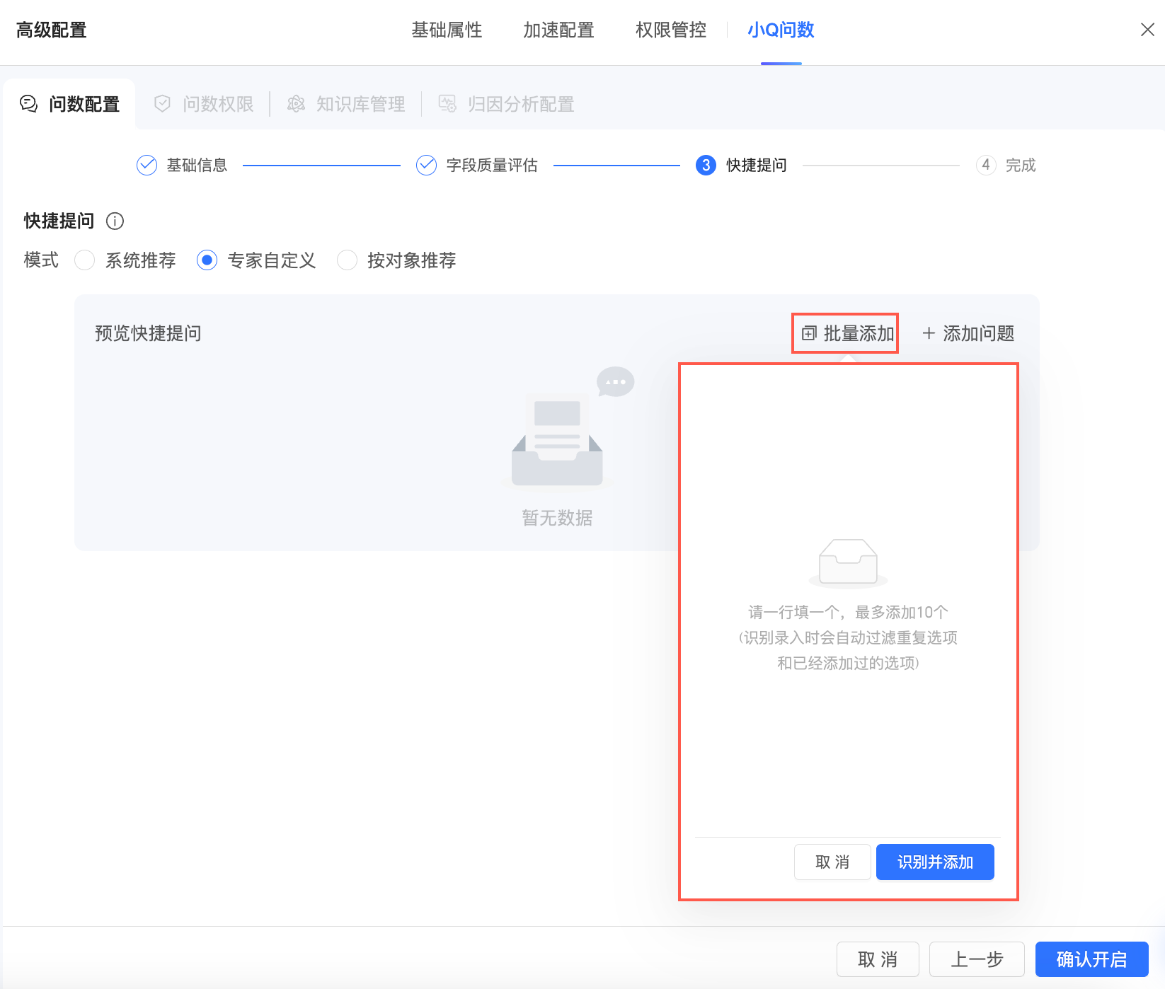Open the 问数权限 sub-tab
This screenshot has height=989, width=1165.
(x=204, y=104)
